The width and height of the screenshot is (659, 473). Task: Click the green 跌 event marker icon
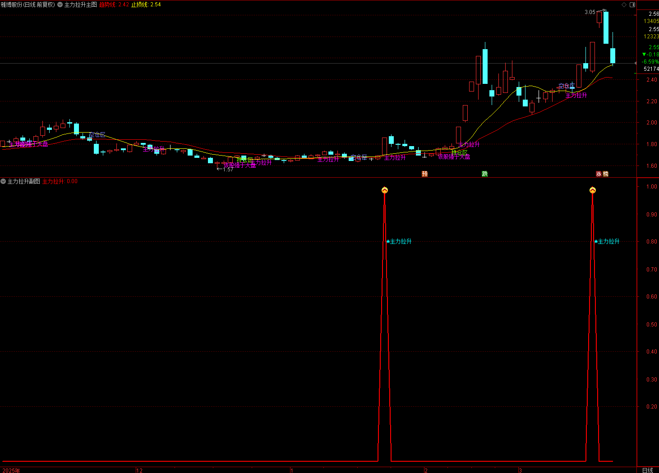pyautogui.click(x=485, y=174)
